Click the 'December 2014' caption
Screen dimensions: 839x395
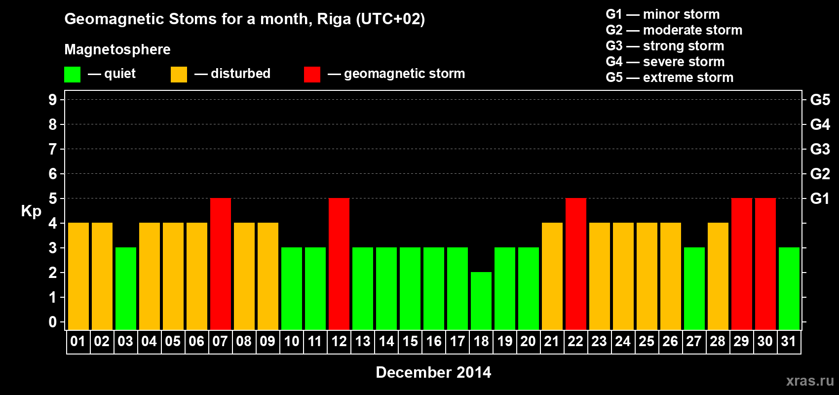433,372
